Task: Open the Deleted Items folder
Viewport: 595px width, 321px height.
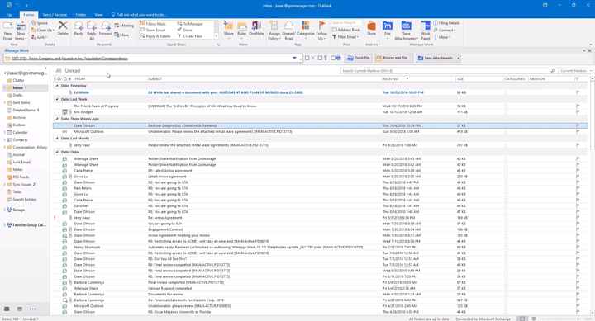Action: (23, 111)
